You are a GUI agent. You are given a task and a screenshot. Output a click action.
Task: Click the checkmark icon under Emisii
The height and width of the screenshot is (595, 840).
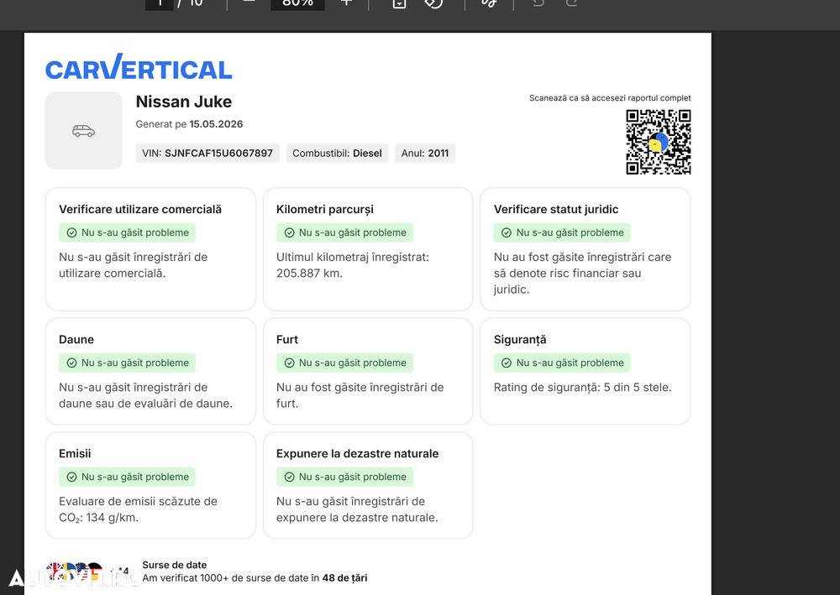point(71,477)
